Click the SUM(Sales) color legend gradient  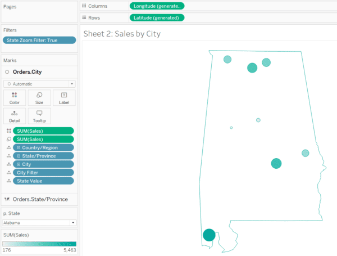coord(39,244)
